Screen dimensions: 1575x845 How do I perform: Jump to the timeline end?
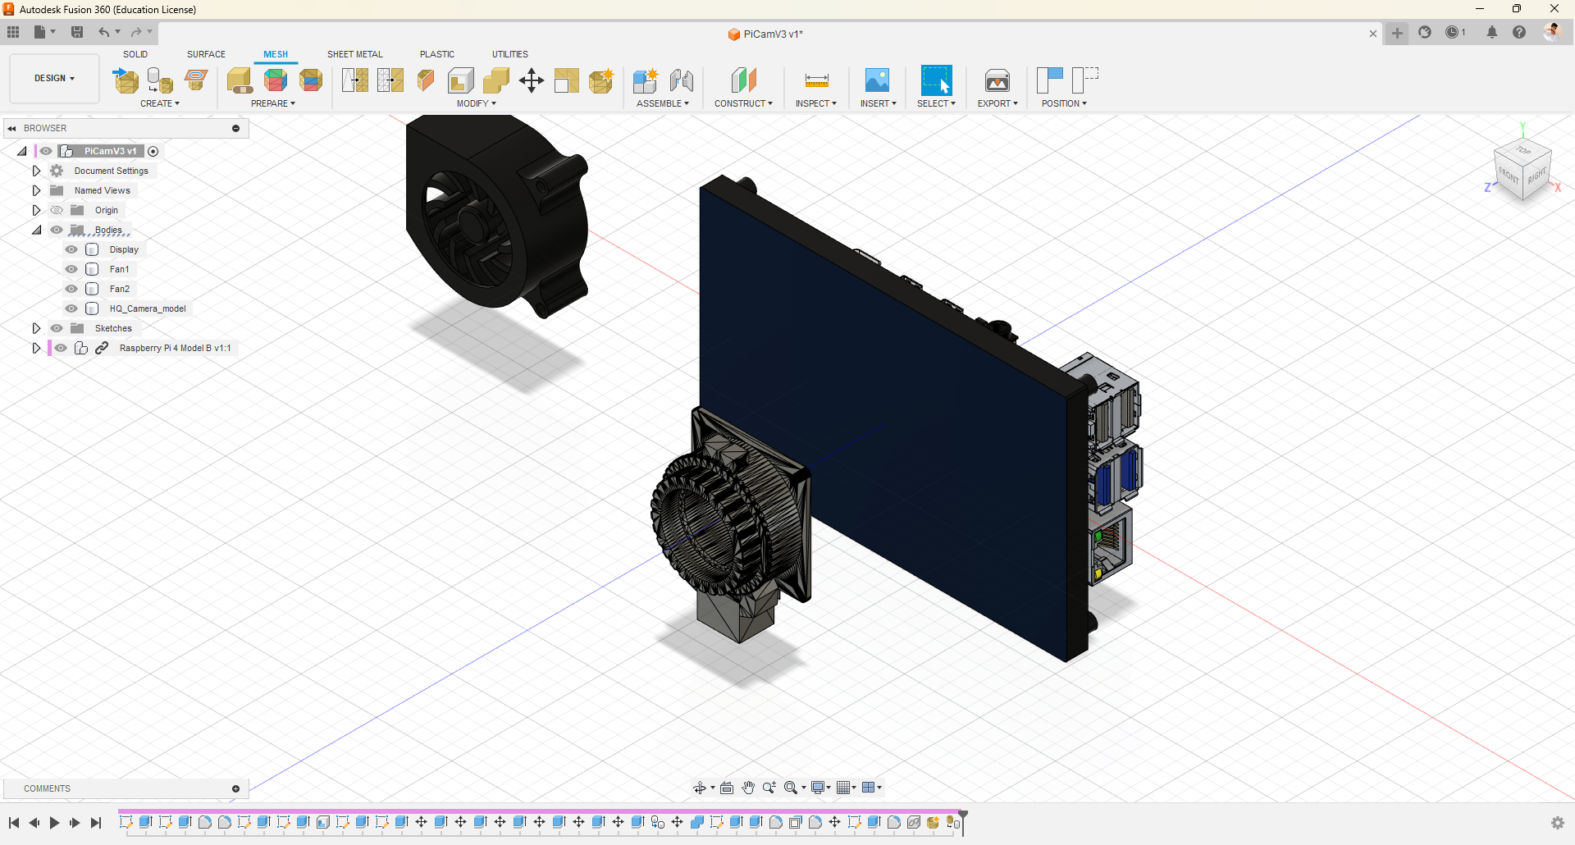tap(96, 823)
